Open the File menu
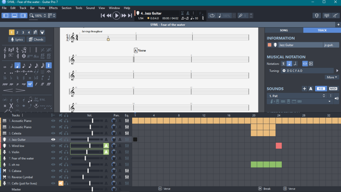This screenshot has height=192, width=341. 4,8
